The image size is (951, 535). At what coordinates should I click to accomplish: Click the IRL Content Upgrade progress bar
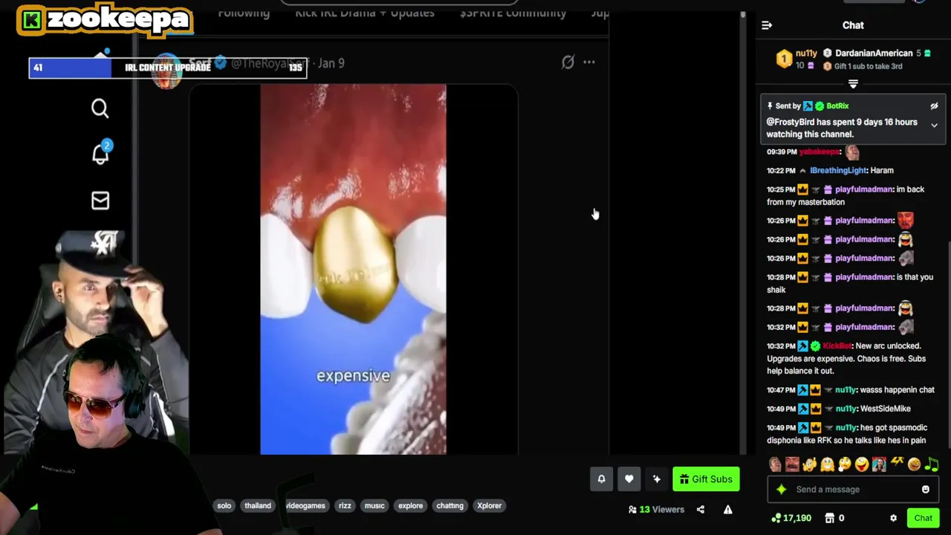point(167,68)
